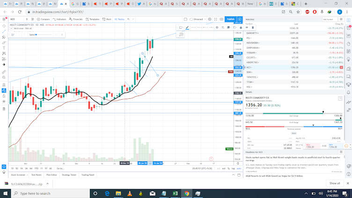Select the arrow icon tool in left sidebar
Image resolution: width=352 pixels, height=198 pixels.
click(4, 65)
